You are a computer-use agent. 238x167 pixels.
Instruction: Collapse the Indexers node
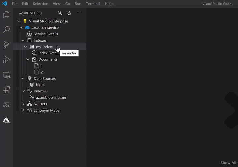(23, 91)
